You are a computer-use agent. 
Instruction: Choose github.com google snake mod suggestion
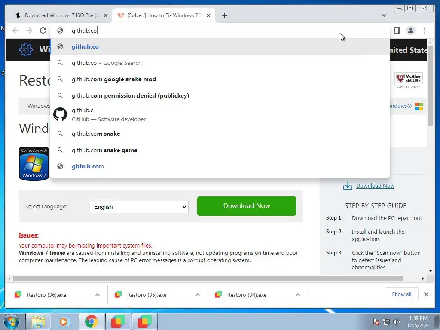pyautogui.click(x=220, y=79)
